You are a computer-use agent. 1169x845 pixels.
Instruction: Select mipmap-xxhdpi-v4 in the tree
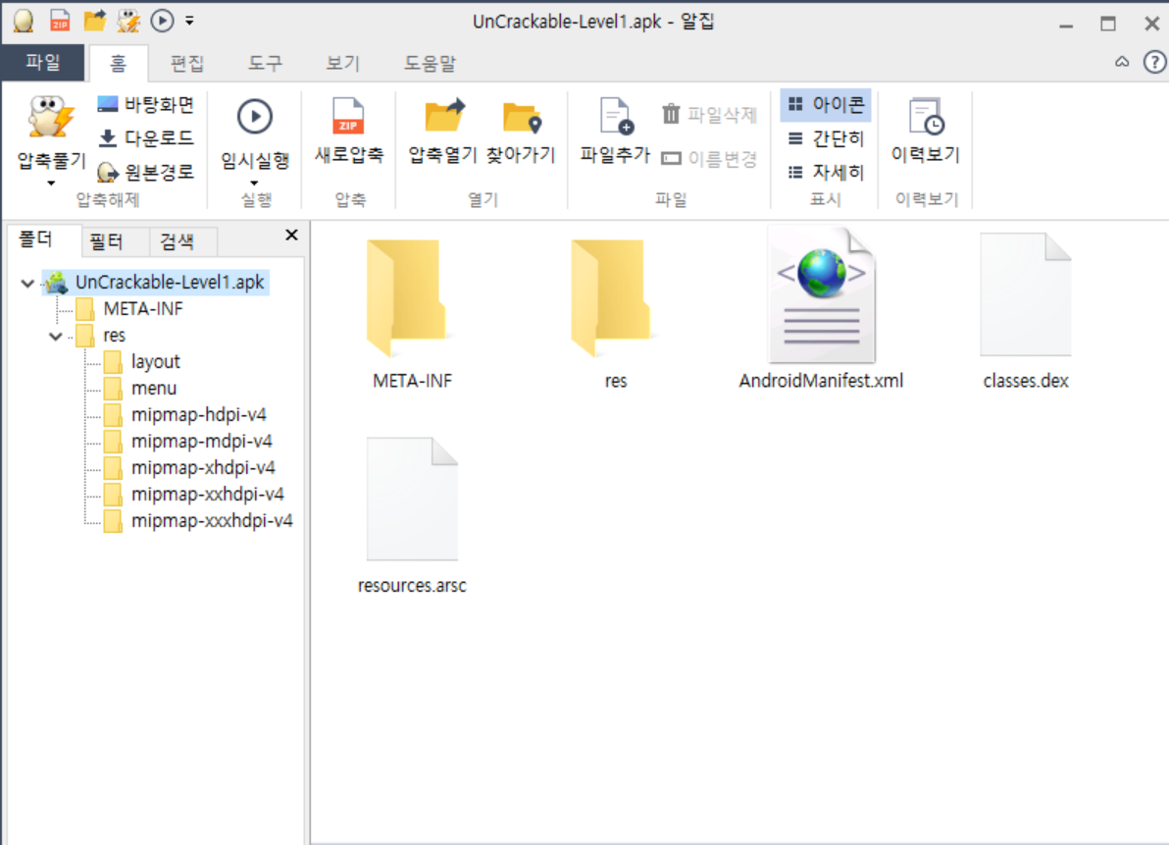click(207, 495)
